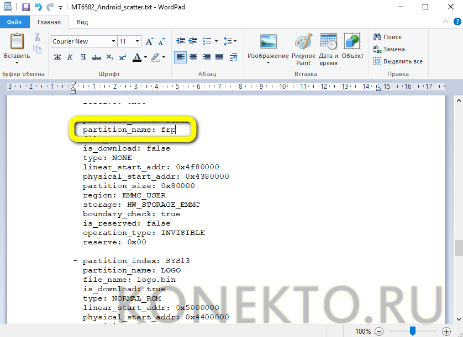Open the Файл menu tab
The width and height of the screenshot is (463, 337).
pyautogui.click(x=14, y=22)
